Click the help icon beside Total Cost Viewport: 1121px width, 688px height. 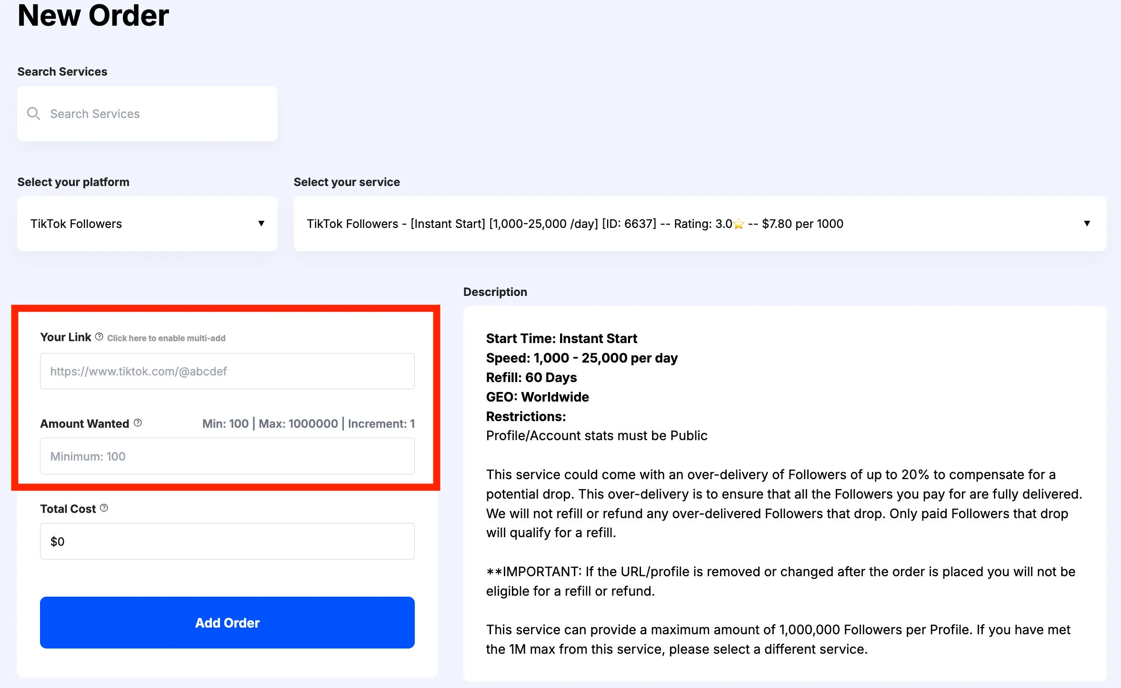coord(104,508)
